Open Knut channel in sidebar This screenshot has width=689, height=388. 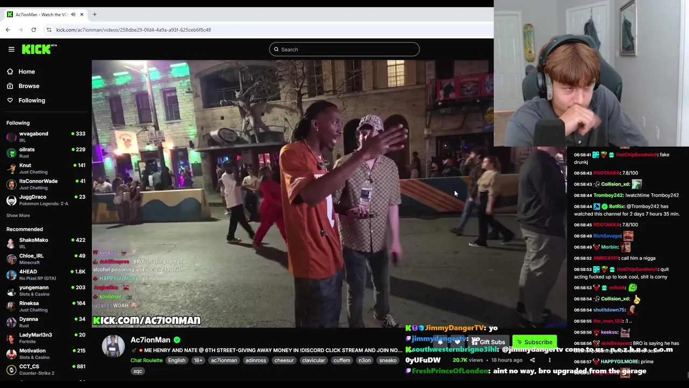(46, 168)
